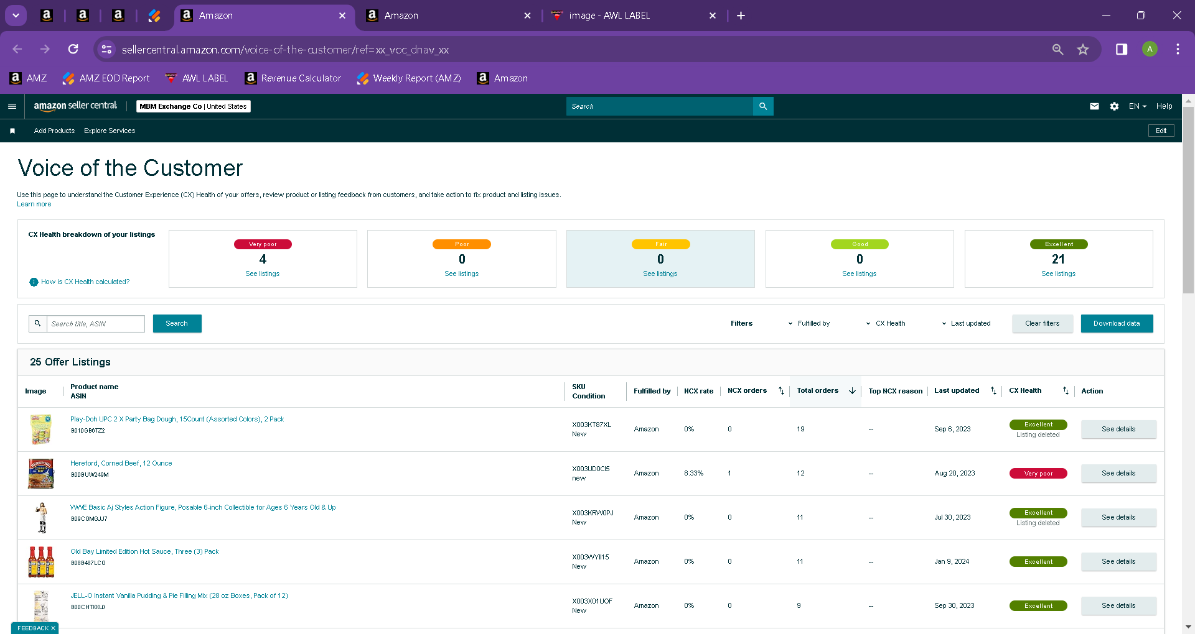Image resolution: width=1195 pixels, height=634 pixels.
Task: Open Old Bay Limited Edition Hot Sauce link
Action: coord(144,551)
